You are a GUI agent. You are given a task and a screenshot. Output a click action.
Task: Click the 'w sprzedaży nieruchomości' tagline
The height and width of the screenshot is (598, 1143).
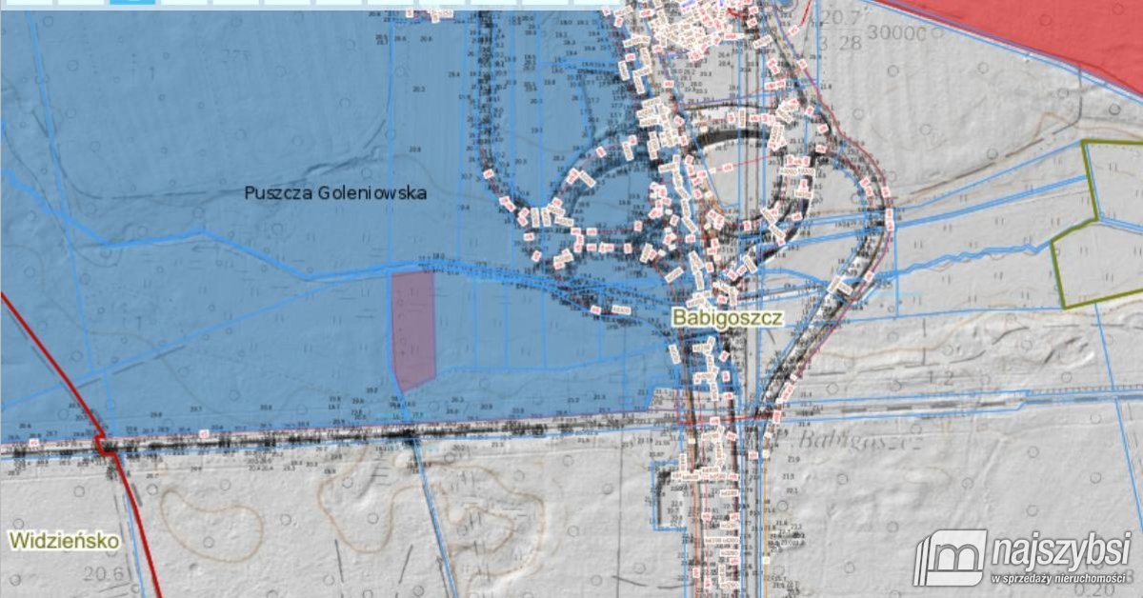click(1060, 578)
